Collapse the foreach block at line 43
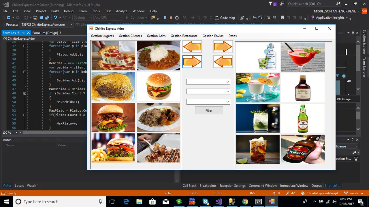The image size is (369, 207). [x=25, y=72]
